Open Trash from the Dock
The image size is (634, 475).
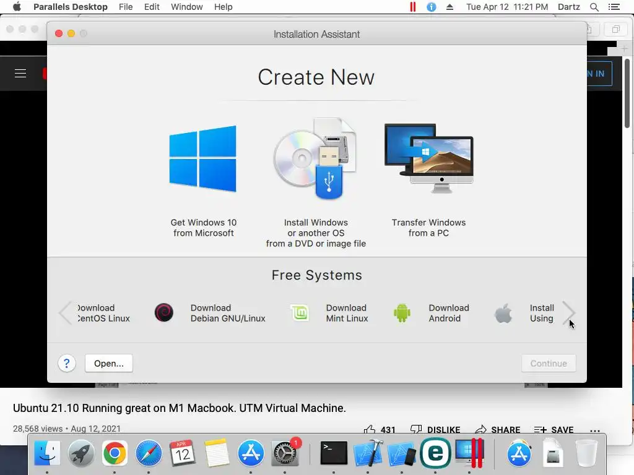pos(586,453)
